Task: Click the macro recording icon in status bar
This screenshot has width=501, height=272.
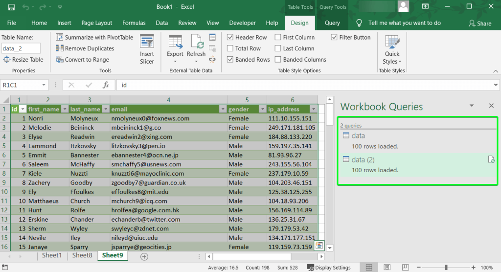Action: [5, 268]
